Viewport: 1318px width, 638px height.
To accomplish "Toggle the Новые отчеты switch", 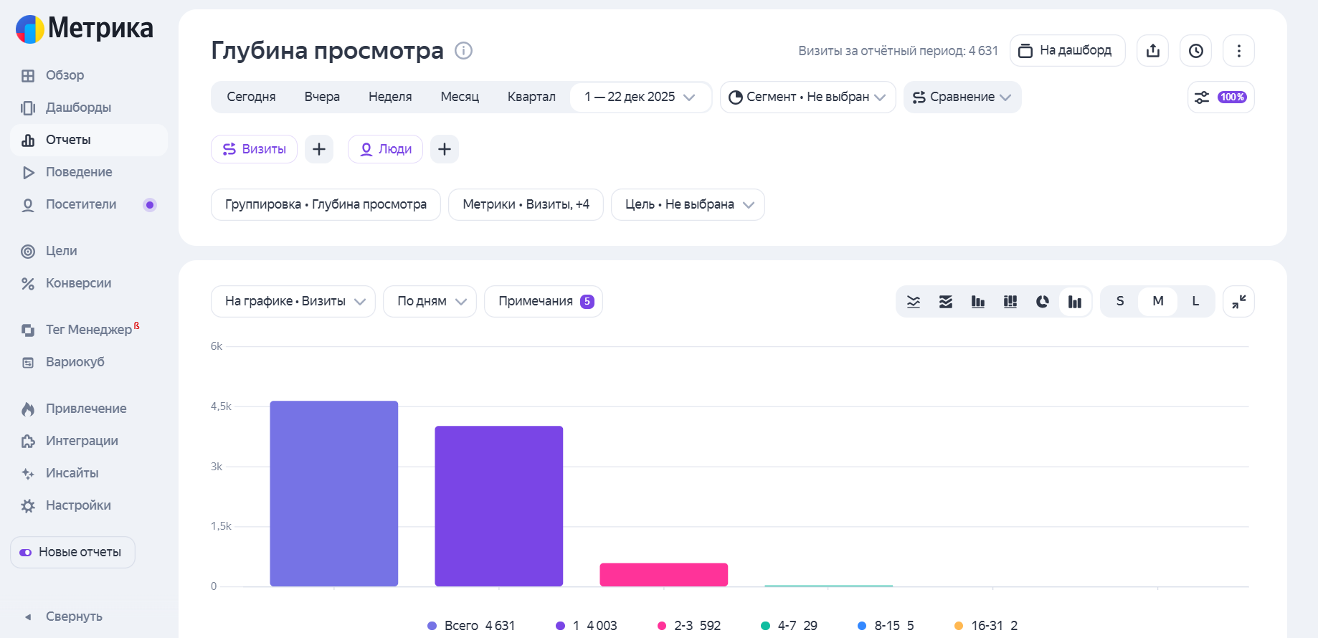I will coord(26,553).
